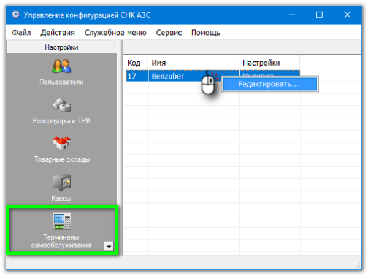Open the Сервис menu

(x=169, y=33)
